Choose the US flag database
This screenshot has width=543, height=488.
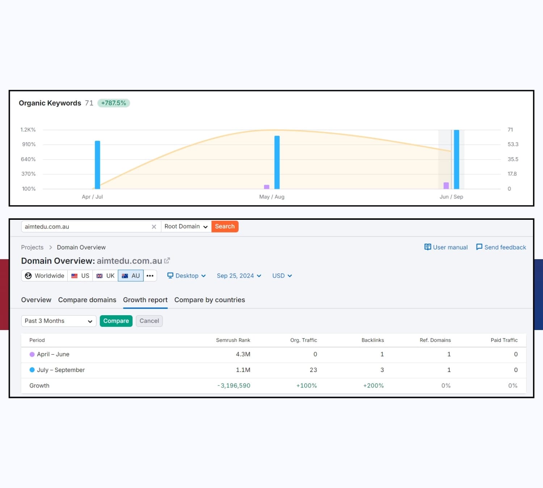point(80,276)
